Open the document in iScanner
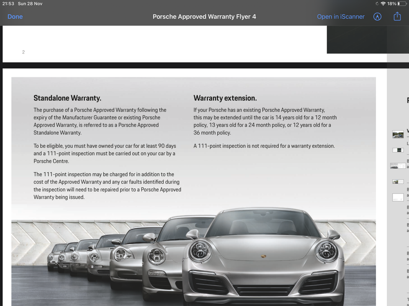This screenshot has width=409, height=306. click(x=341, y=17)
